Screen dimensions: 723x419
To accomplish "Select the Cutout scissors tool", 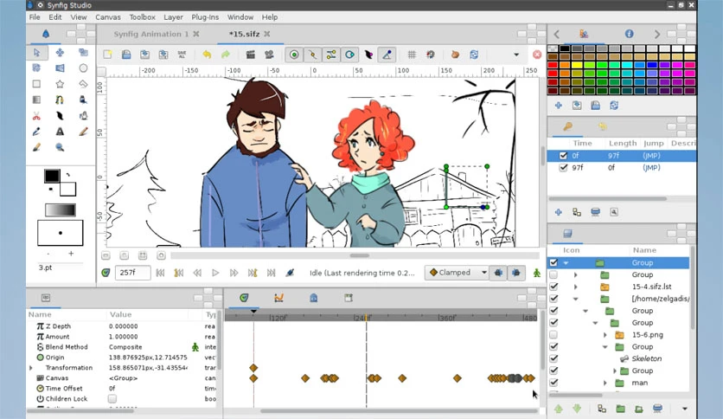I will tap(37, 116).
